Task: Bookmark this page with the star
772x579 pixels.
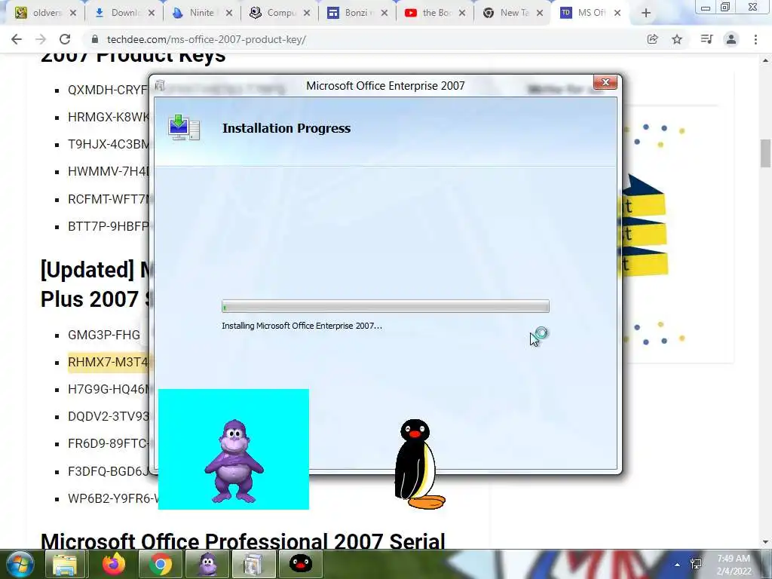Action: tap(677, 39)
